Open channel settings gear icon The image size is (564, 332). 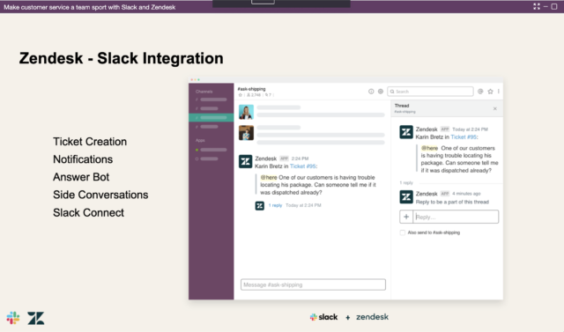click(x=380, y=92)
